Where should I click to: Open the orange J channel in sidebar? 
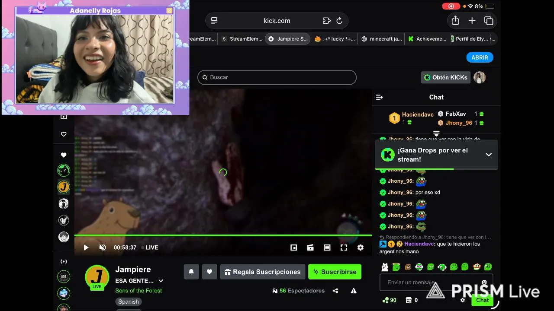coord(64,187)
